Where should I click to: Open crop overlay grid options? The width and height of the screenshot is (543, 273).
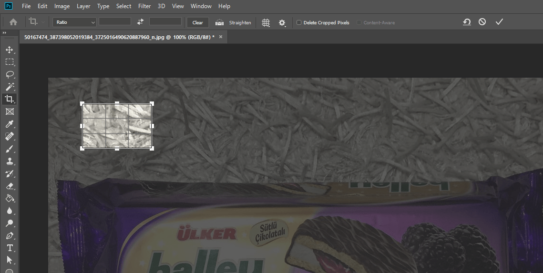tap(266, 22)
